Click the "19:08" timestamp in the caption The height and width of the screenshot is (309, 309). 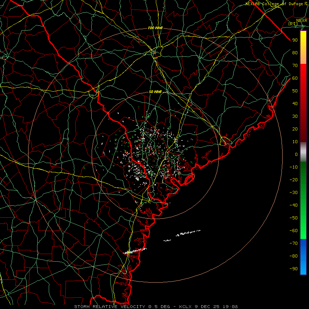coord(230,307)
